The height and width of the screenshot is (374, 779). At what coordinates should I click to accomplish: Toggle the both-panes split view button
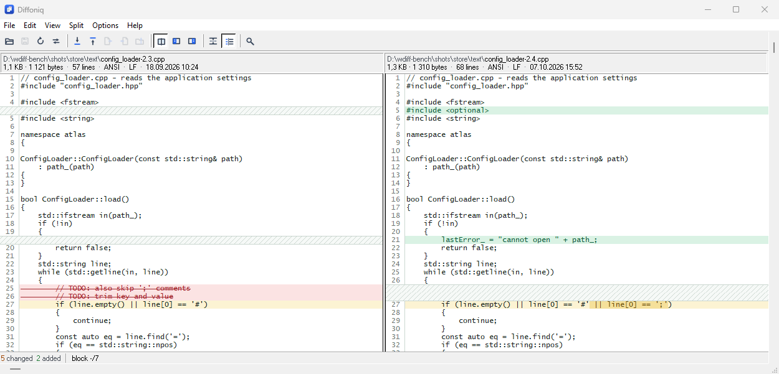161,41
